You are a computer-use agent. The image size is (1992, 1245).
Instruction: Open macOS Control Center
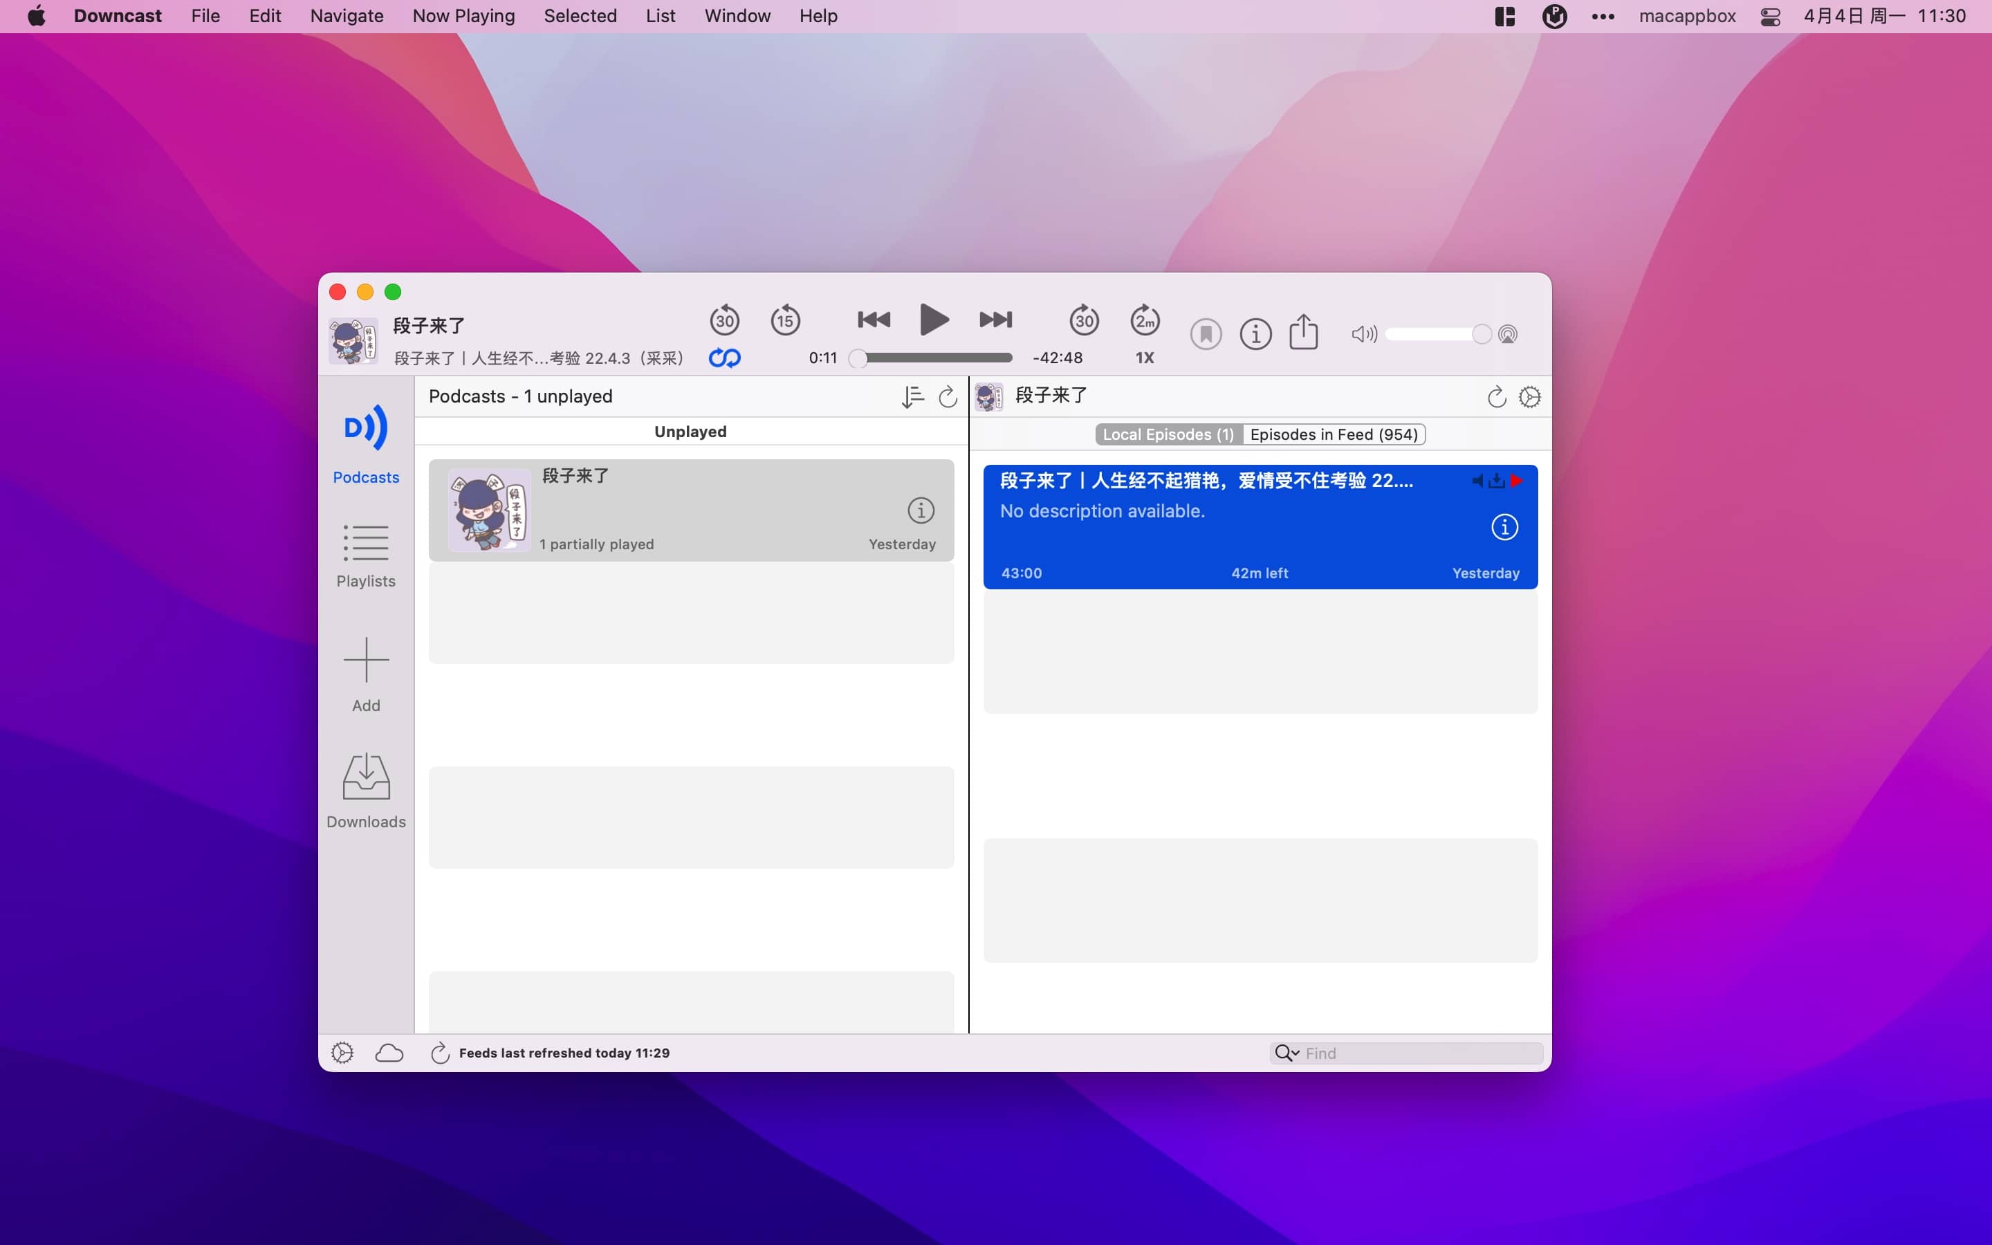coord(1770,16)
